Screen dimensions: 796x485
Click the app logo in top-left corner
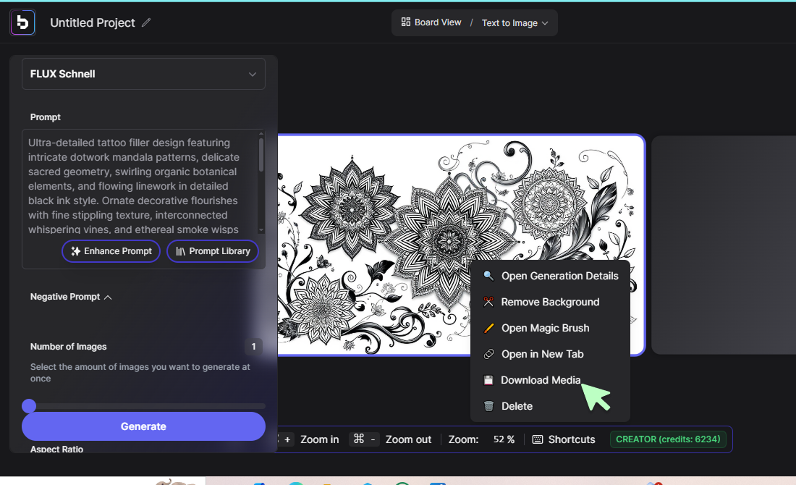coord(22,22)
